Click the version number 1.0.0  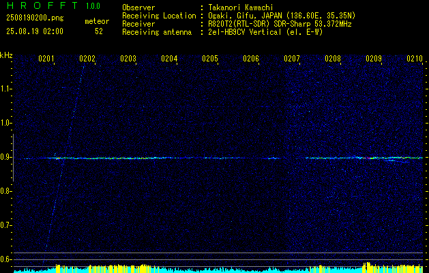pyautogui.click(x=93, y=6)
